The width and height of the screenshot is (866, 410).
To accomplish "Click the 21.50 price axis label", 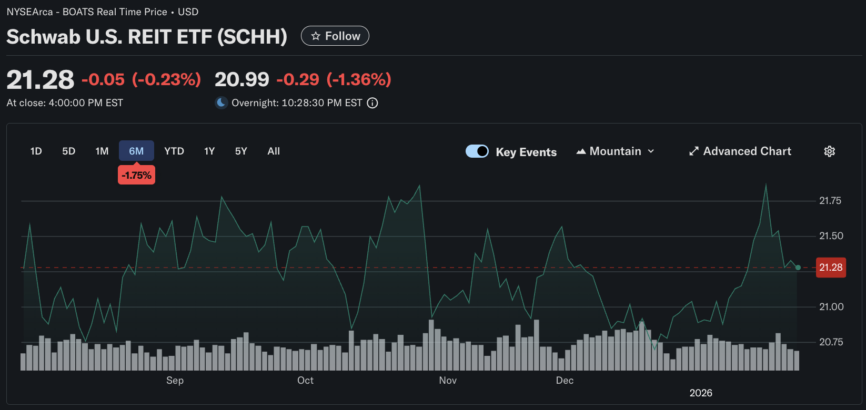I will pyautogui.click(x=831, y=236).
